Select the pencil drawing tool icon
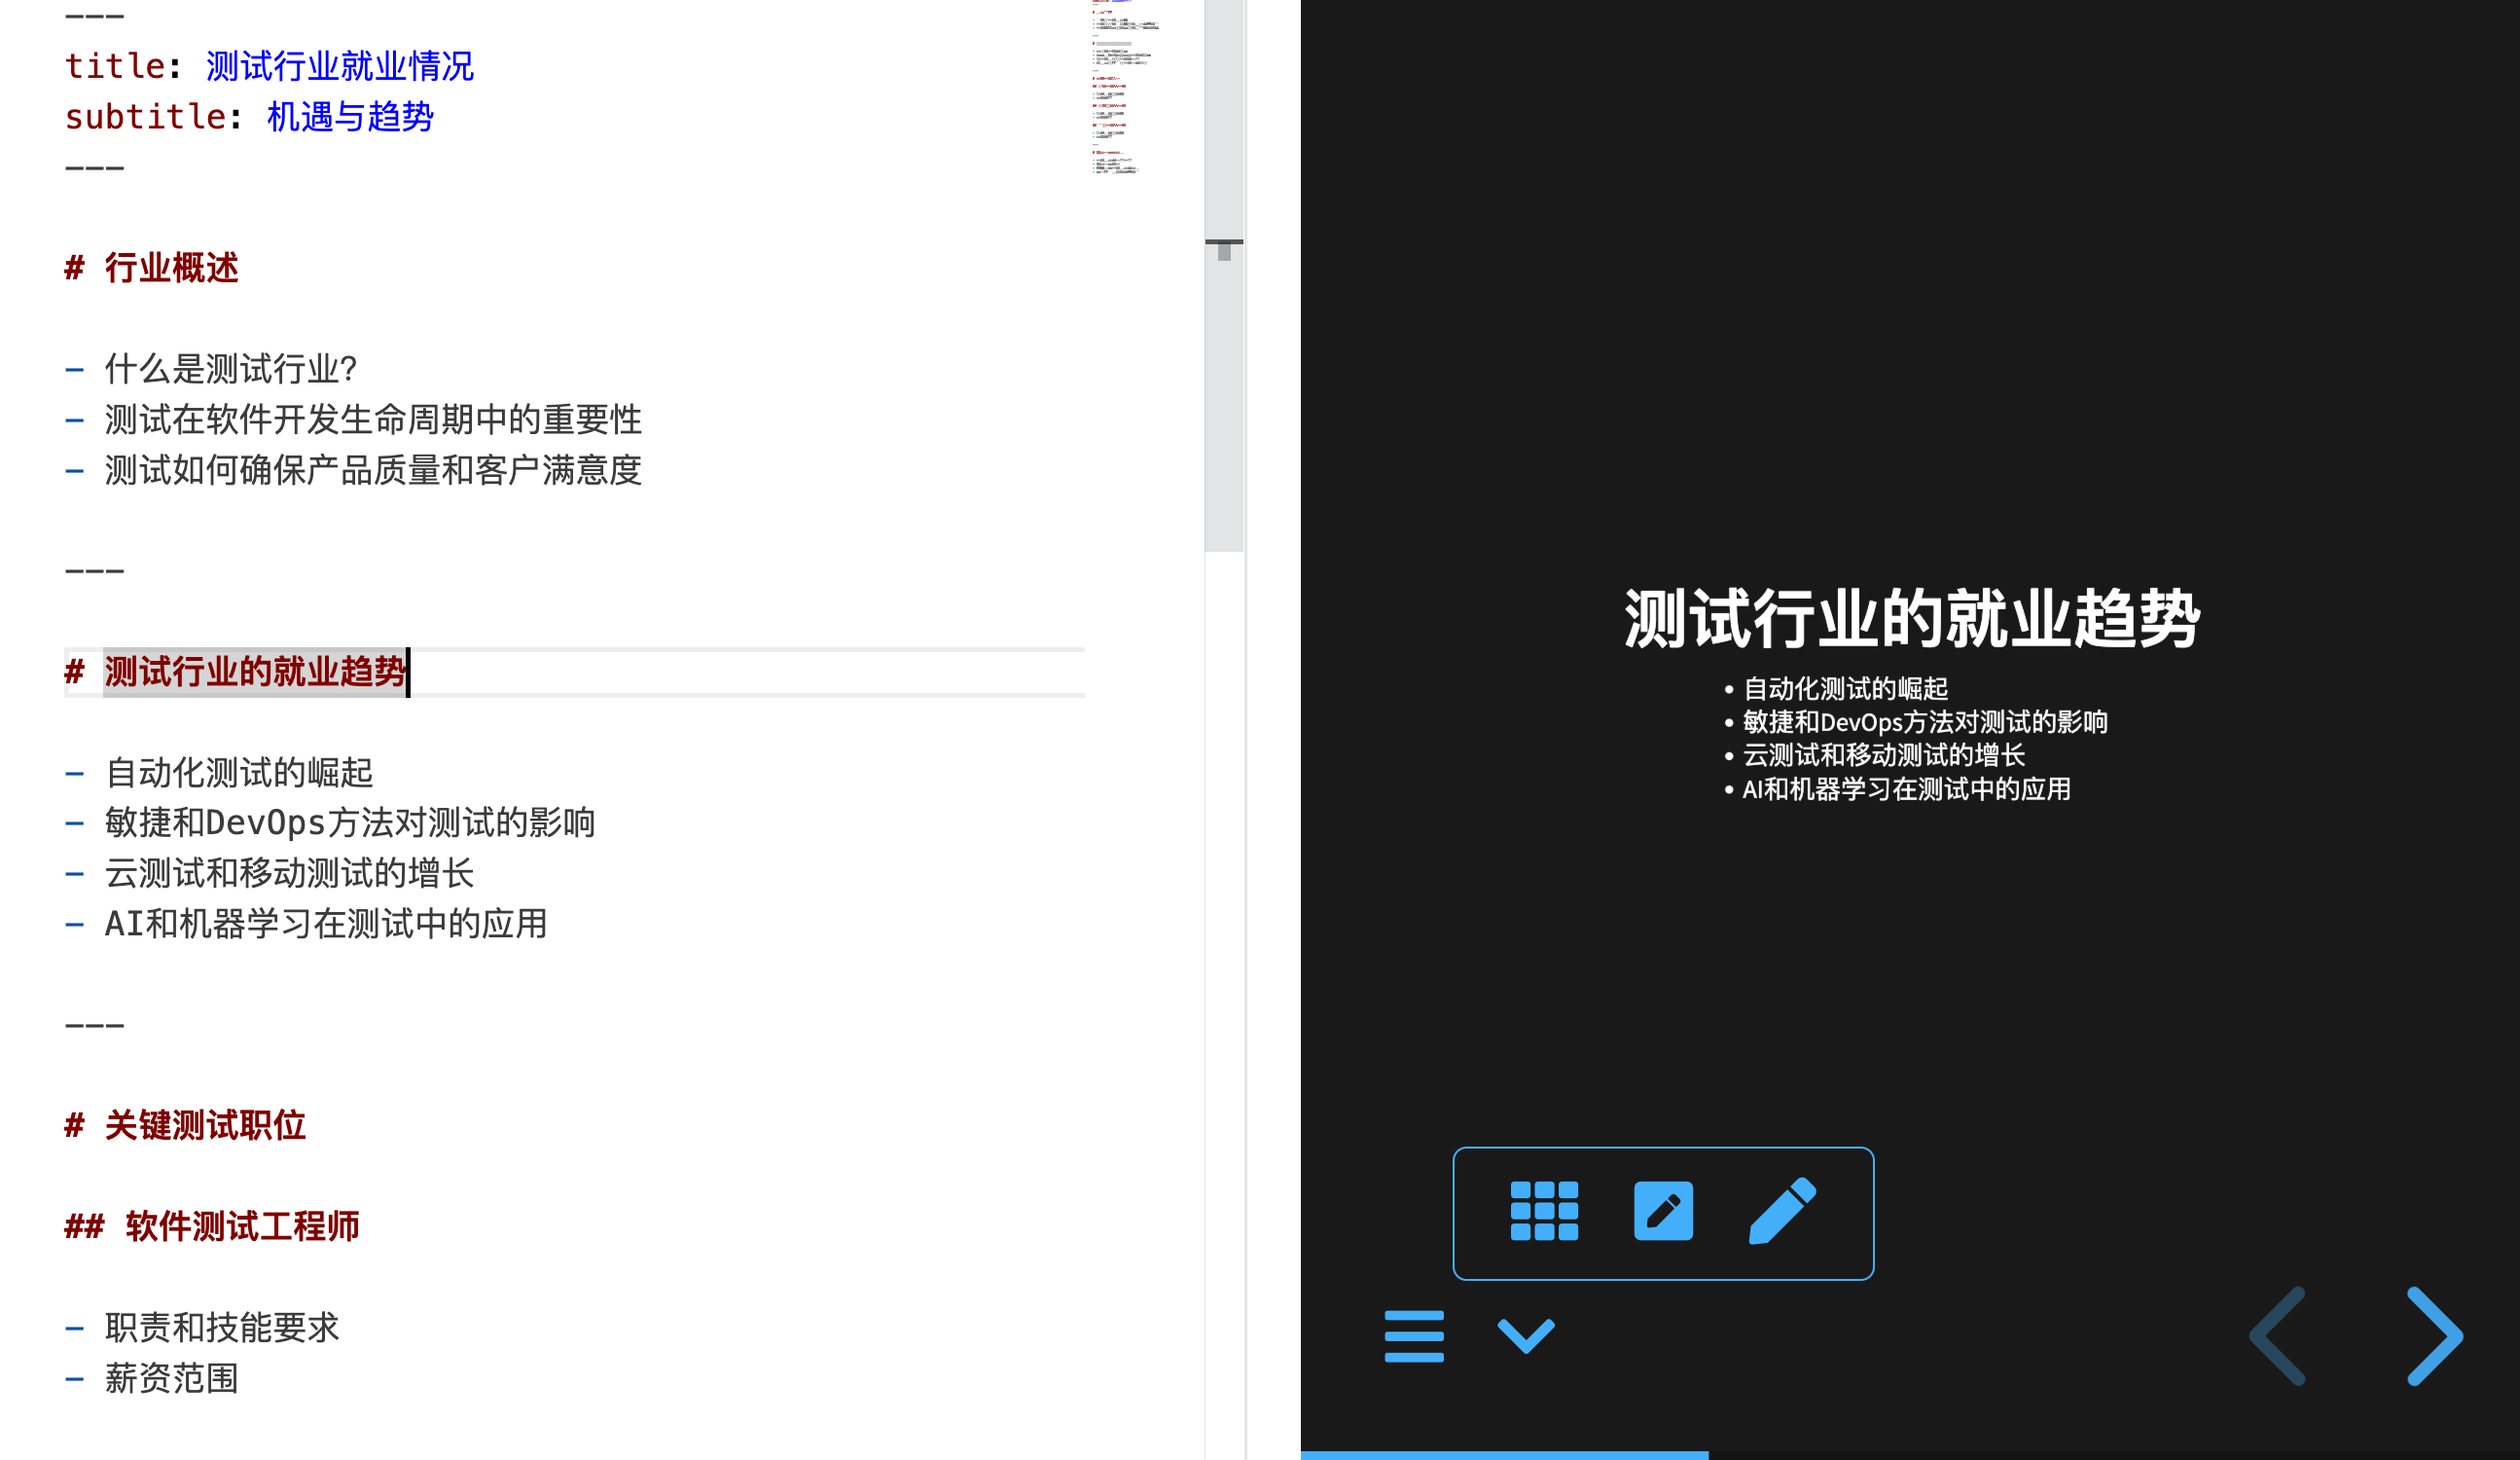The height and width of the screenshot is (1460, 2520). click(x=1782, y=1211)
